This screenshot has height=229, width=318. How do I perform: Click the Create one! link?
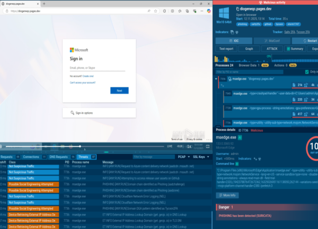point(88,76)
